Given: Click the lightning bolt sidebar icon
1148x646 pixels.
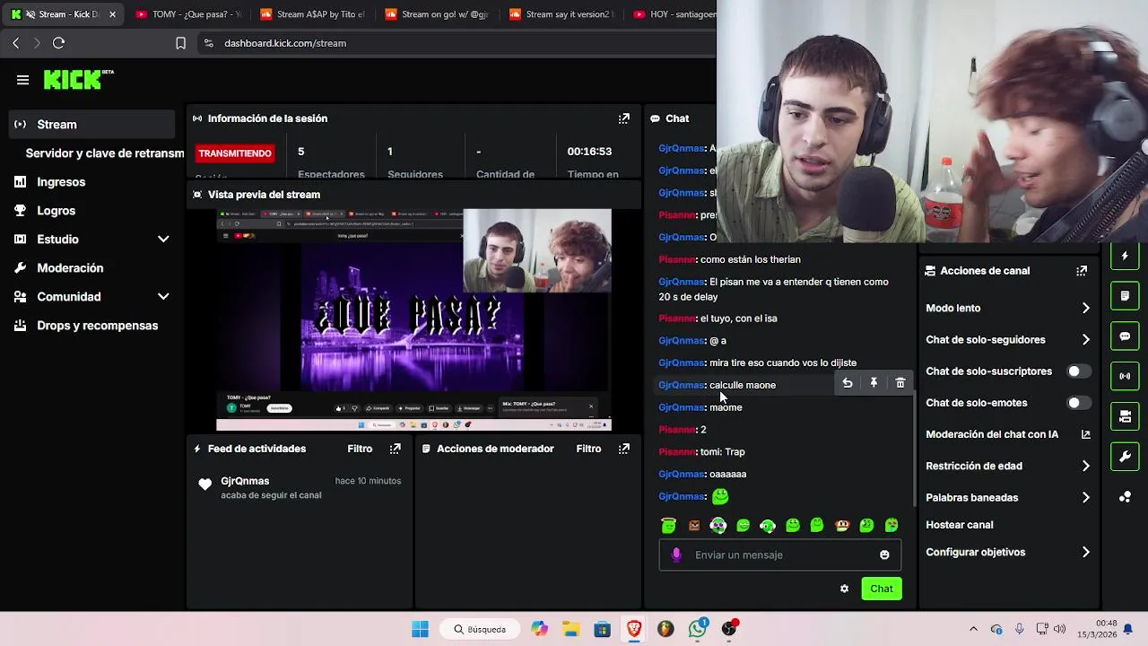Looking at the screenshot, I should click(x=1125, y=257).
